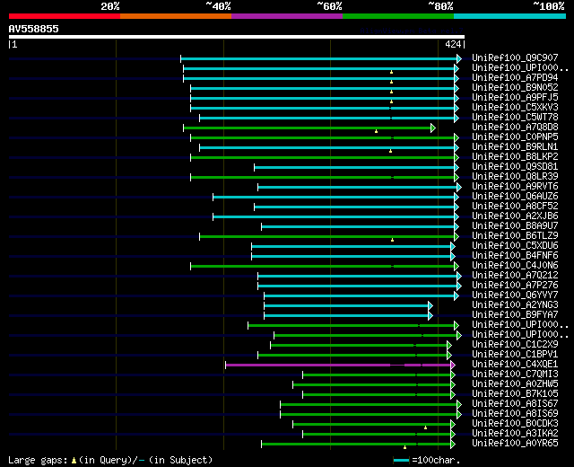Open the UniRef100_Q9C907 hit label
The image size is (574, 467).
click(x=515, y=57)
